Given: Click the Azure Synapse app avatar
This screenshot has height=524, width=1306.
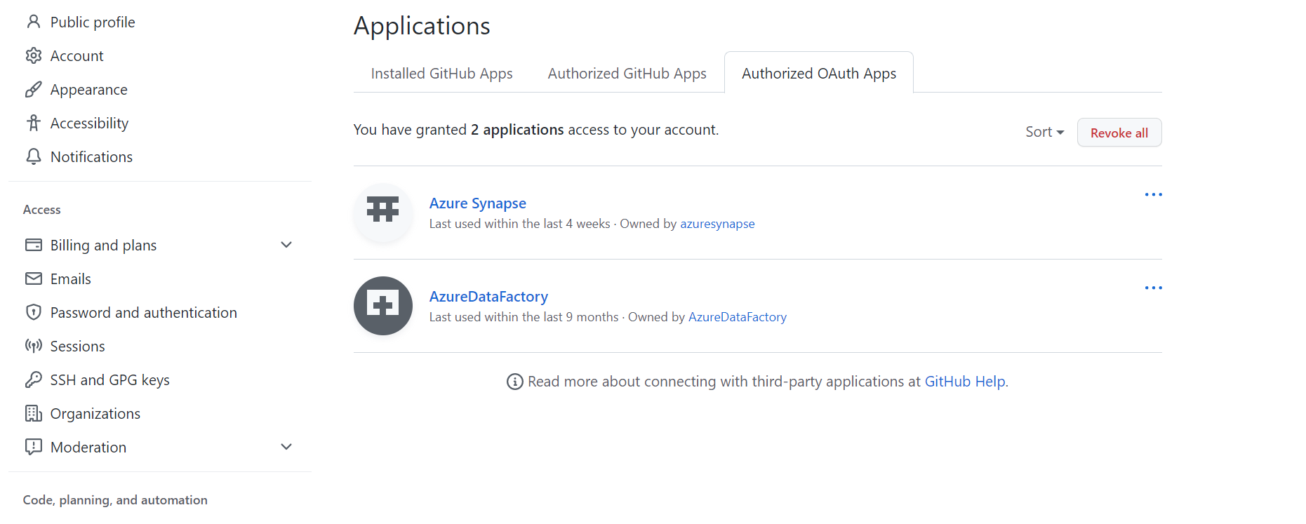Looking at the screenshot, I should [382, 213].
